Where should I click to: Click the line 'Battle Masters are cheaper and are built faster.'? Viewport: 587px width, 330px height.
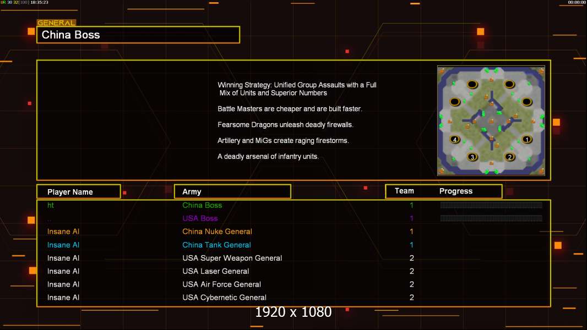pyautogui.click(x=290, y=109)
